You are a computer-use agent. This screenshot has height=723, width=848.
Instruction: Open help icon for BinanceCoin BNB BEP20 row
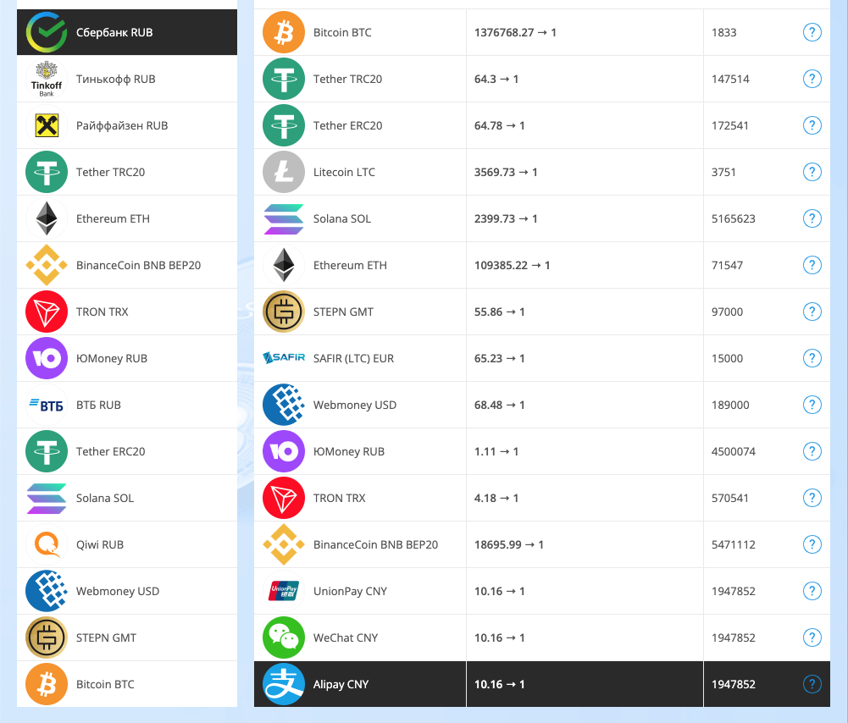point(812,544)
